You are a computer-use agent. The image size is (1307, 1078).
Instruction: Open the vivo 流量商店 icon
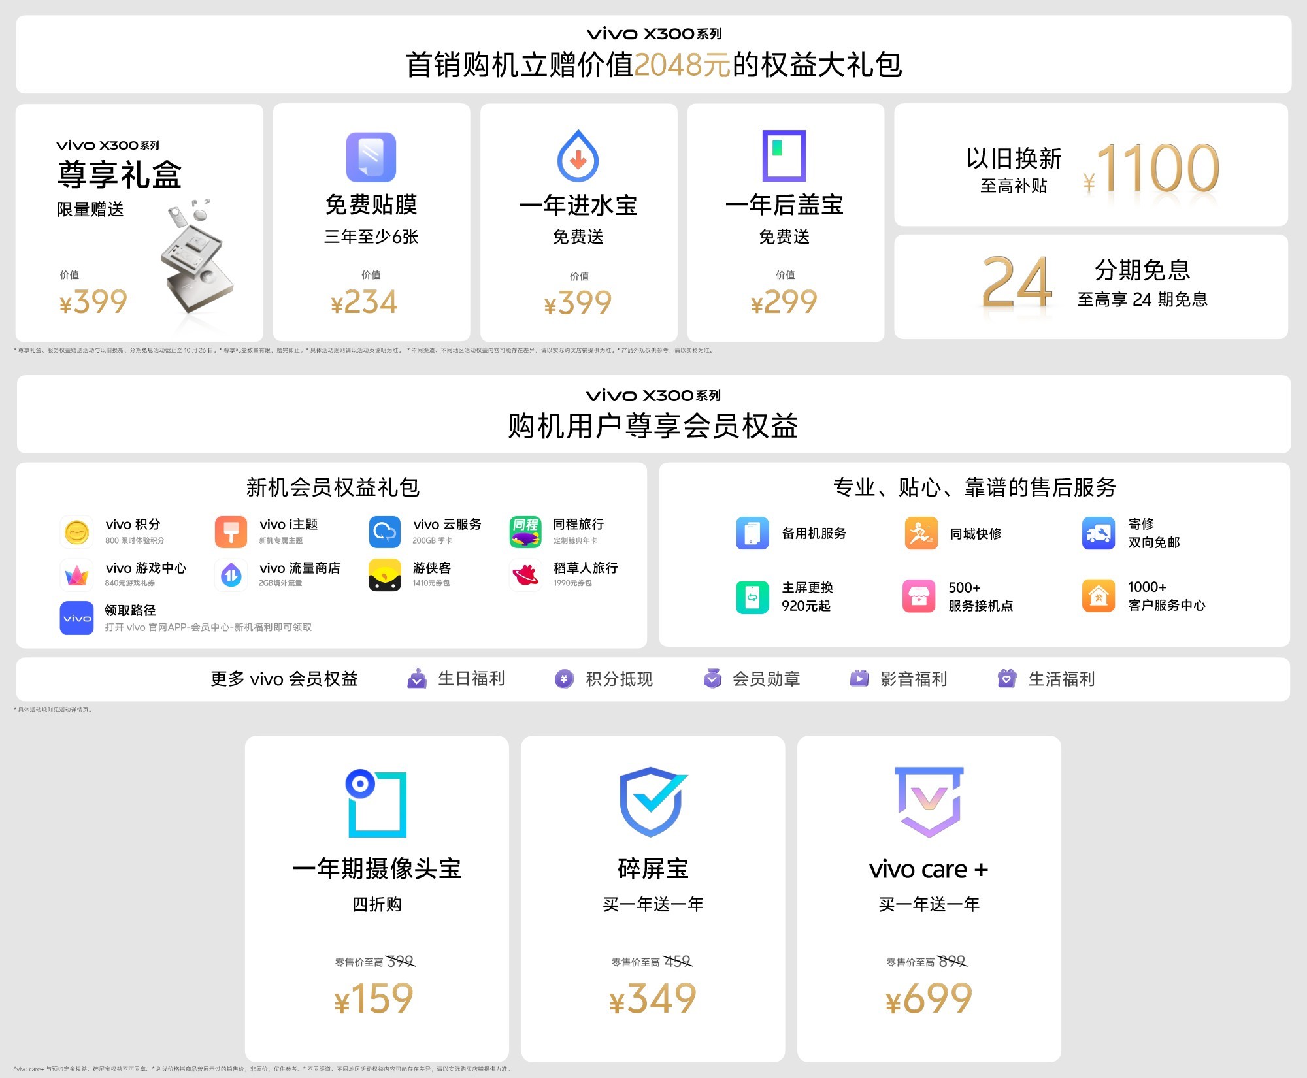(x=231, y=575)
